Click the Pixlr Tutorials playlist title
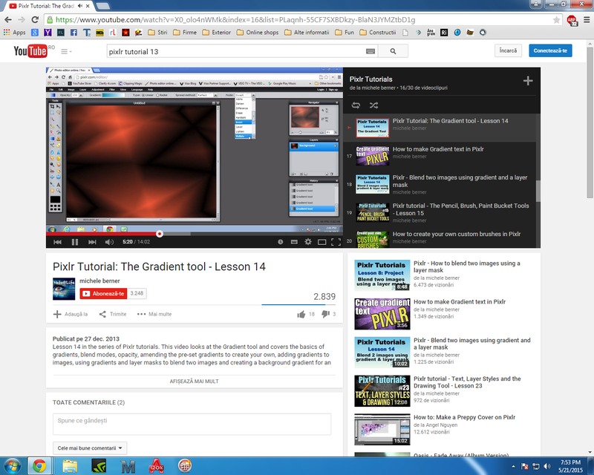Screen dimensions: 594x475 point(371,79)
